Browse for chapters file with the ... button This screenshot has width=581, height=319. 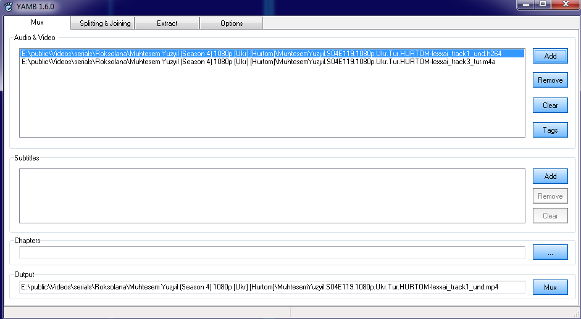[x=550, y=253]
